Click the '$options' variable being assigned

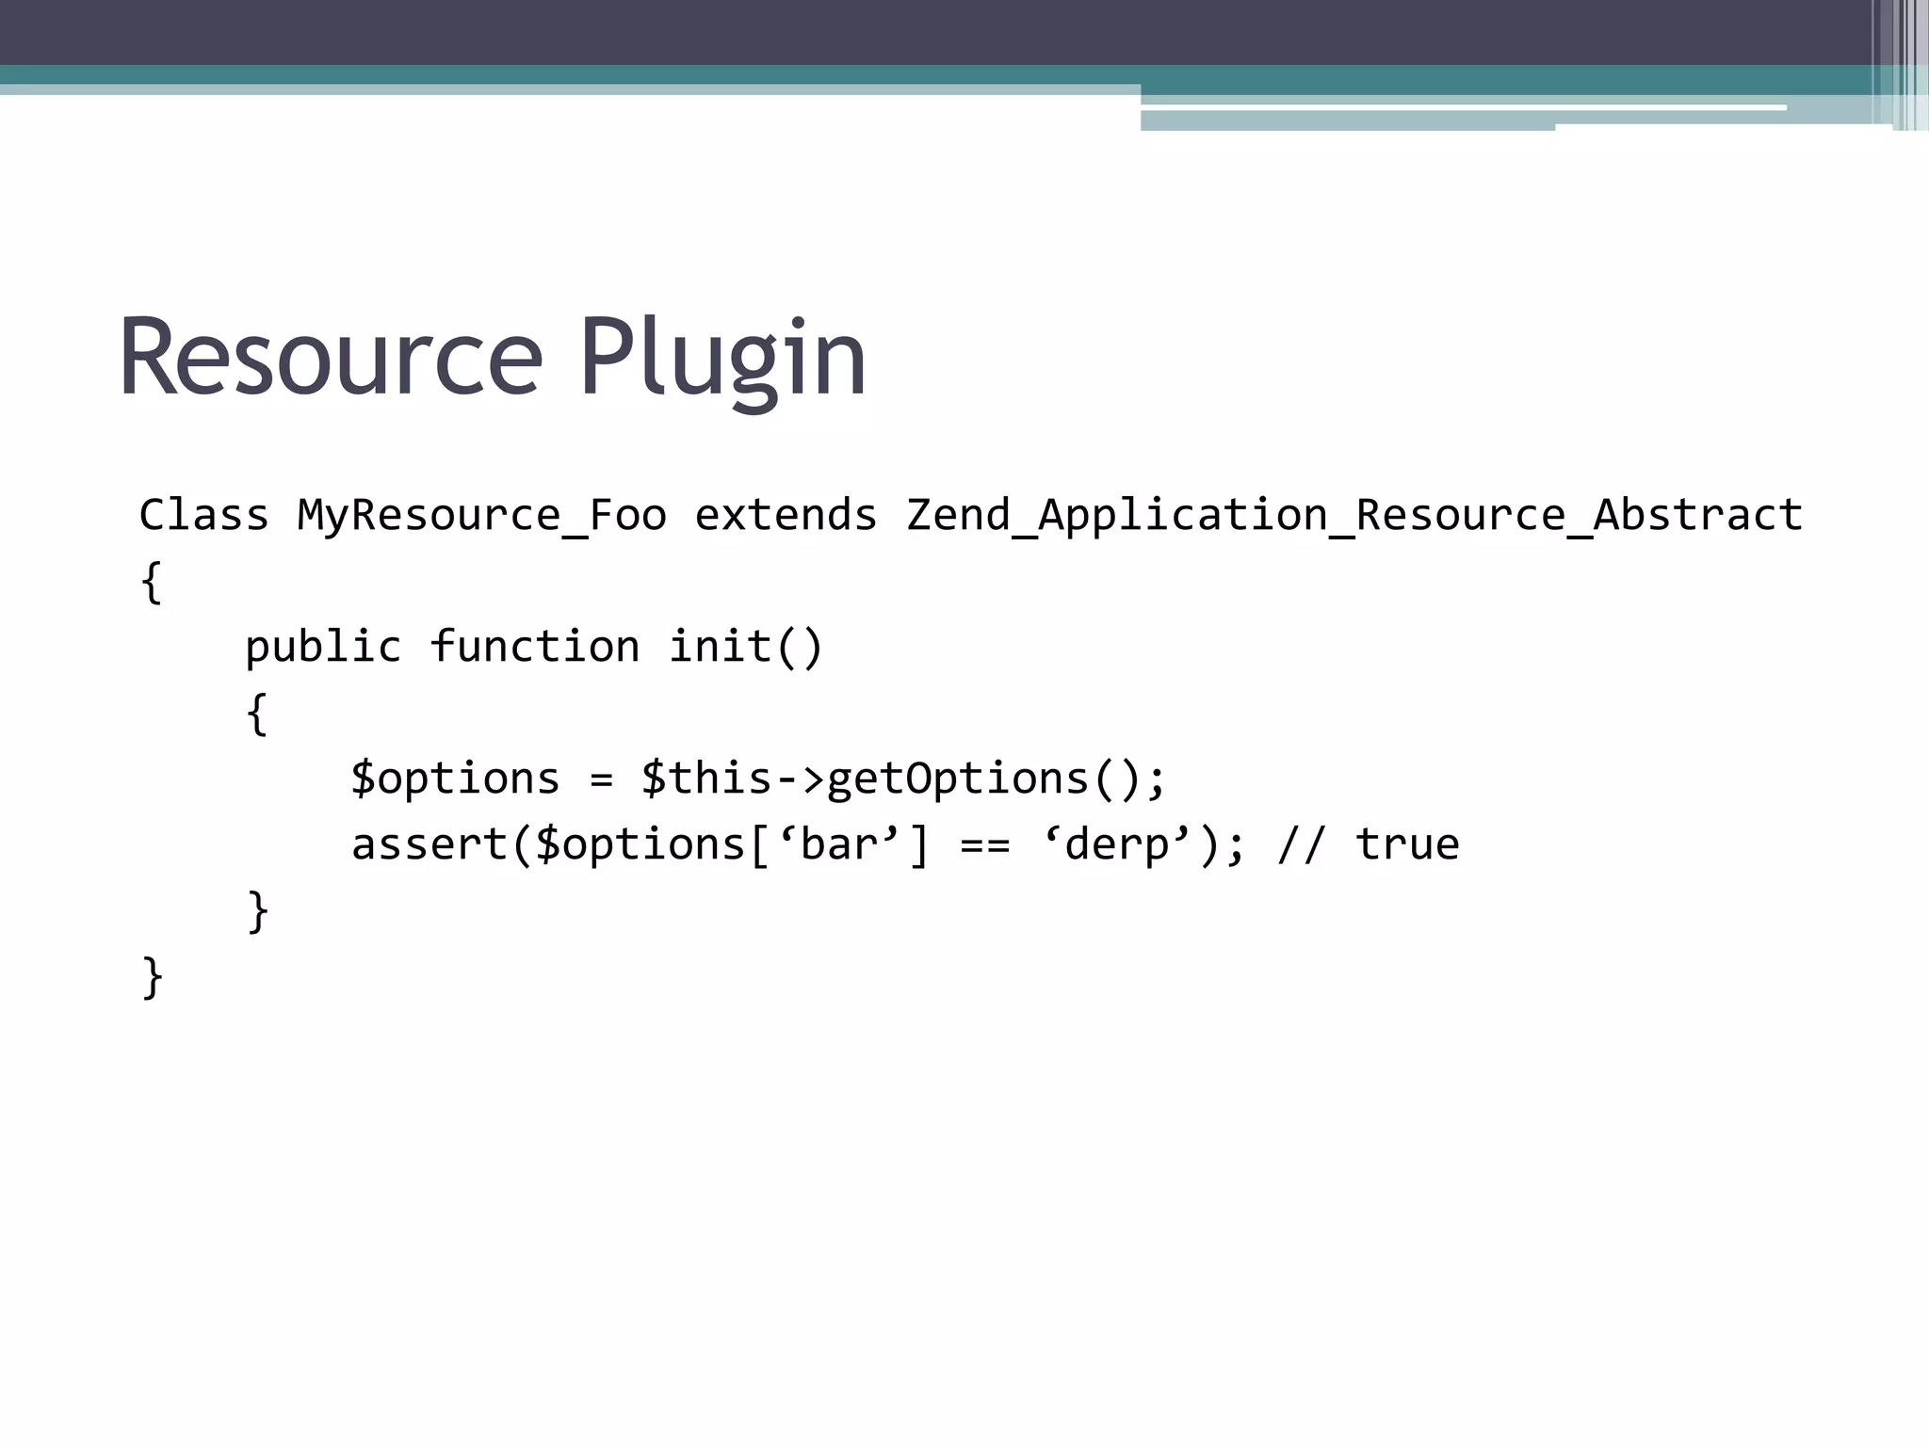pyautogui.click(x=455, y=779)
